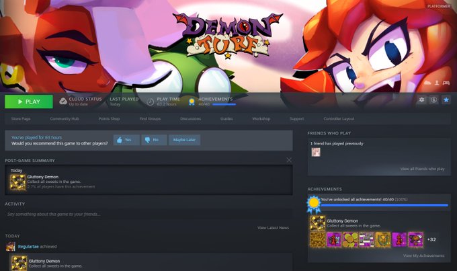This screenshot has width=457, height=271.
Task: Click the header achievements progress bar
Action: [x=224, y=104]
